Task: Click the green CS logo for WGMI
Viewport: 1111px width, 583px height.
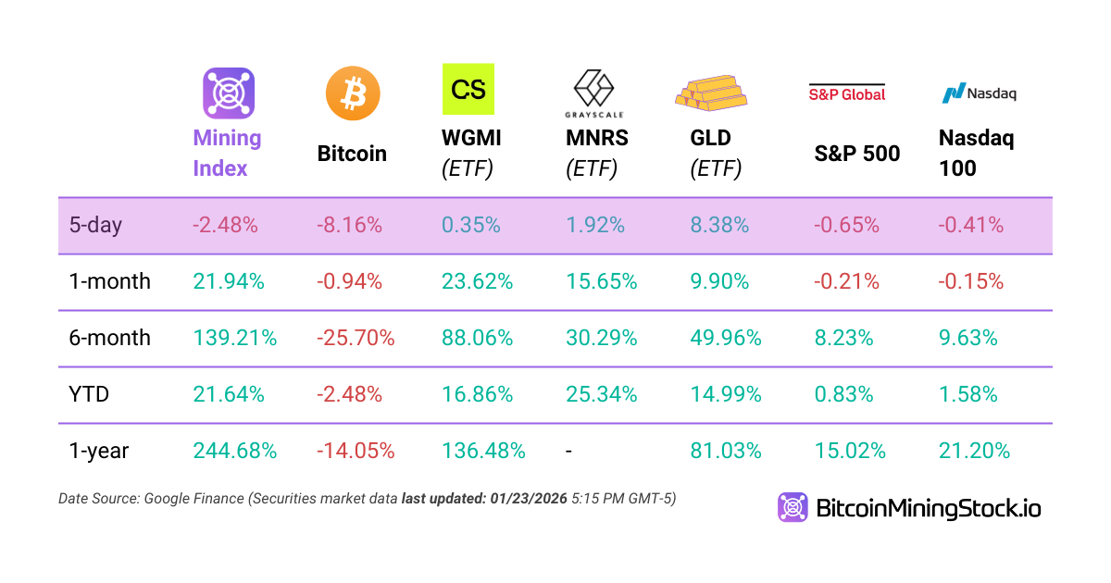Action: click(x=468, y=89)
